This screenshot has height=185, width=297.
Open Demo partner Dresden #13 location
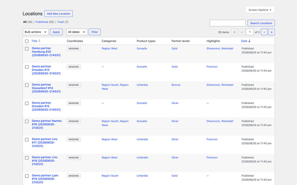(x=46, y=70)
